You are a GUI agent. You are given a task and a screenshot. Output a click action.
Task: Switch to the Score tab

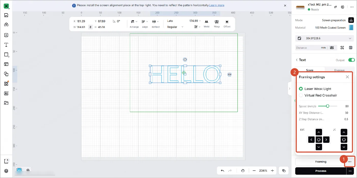pos(310,70)
